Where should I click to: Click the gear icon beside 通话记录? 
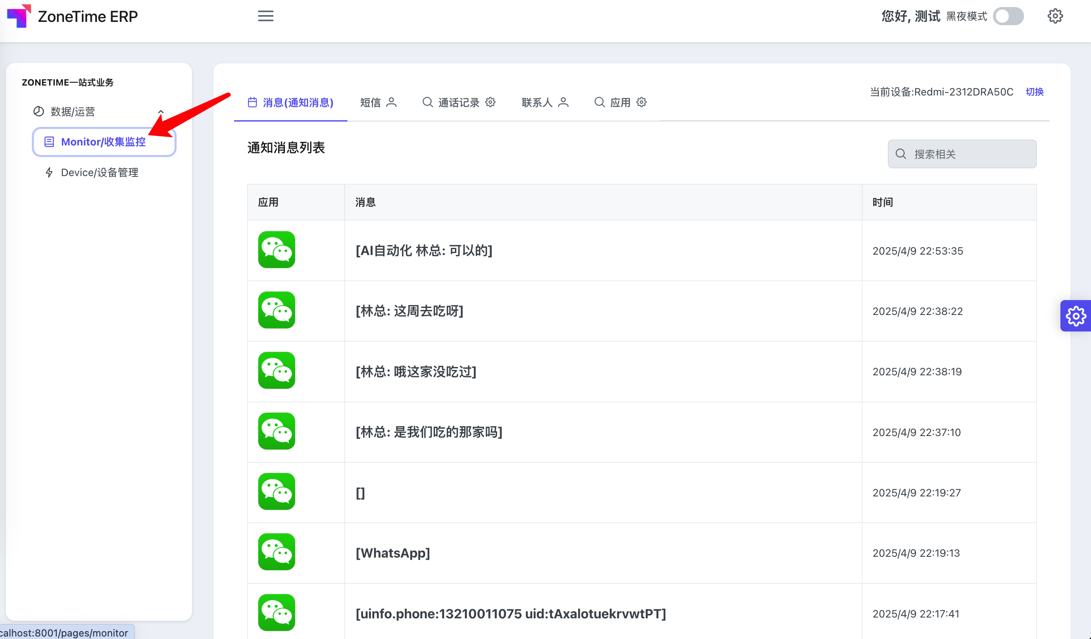point(490,102)
